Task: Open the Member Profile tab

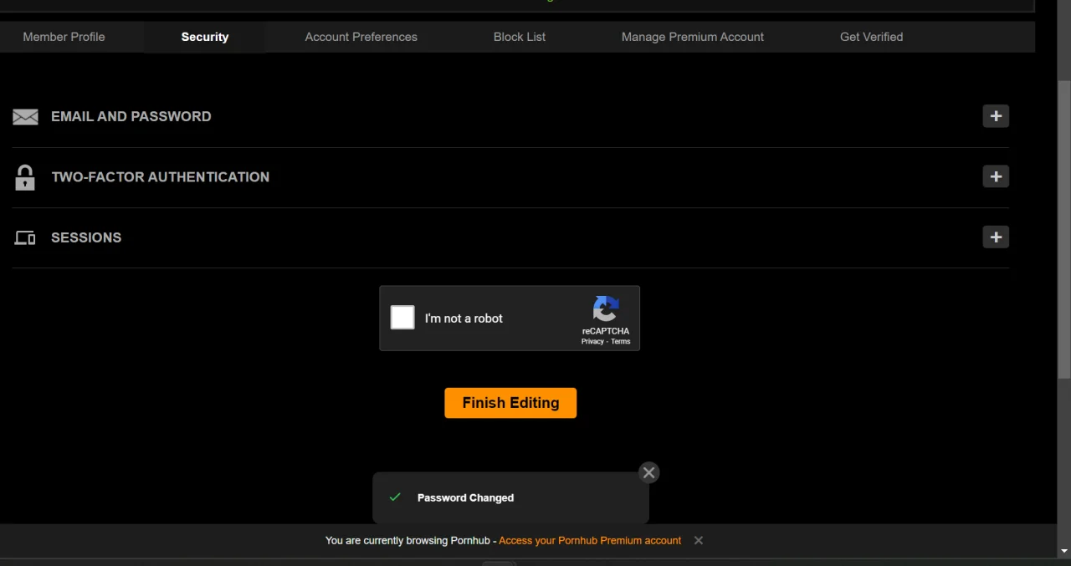Action: [x=64, y=37]
